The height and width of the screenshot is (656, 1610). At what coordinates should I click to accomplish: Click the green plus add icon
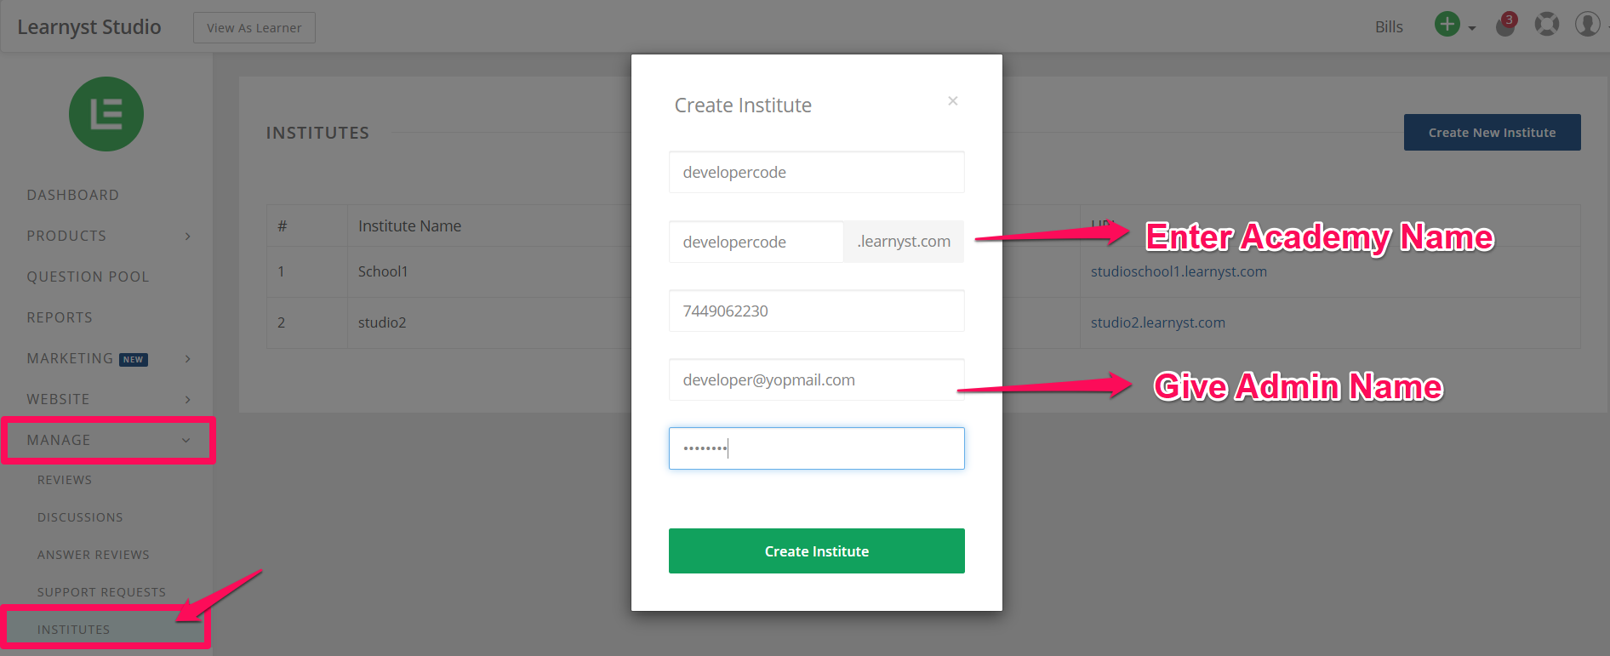(1447, 25)
